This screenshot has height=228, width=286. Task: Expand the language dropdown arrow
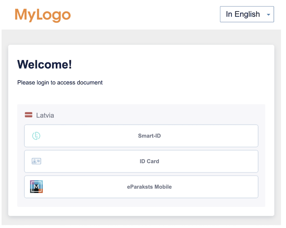point(268,15)
